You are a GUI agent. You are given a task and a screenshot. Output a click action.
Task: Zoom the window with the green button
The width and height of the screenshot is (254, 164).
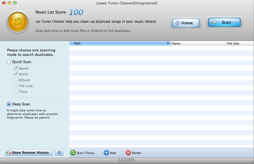click(x=15, y=3)
